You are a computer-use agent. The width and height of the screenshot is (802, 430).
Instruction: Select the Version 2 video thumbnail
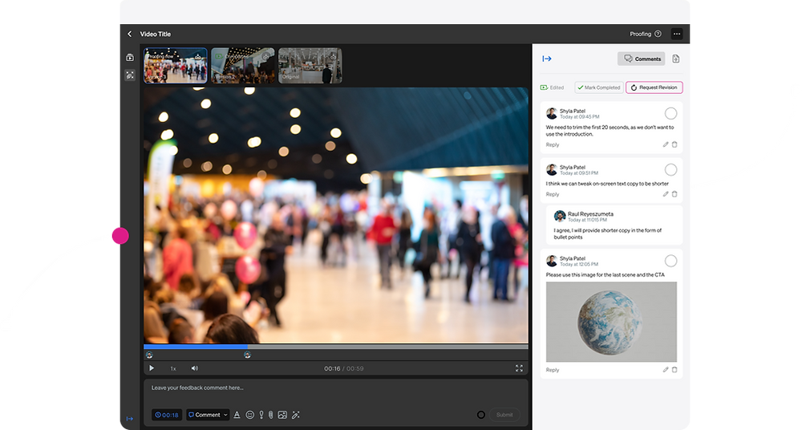point(243,66)
